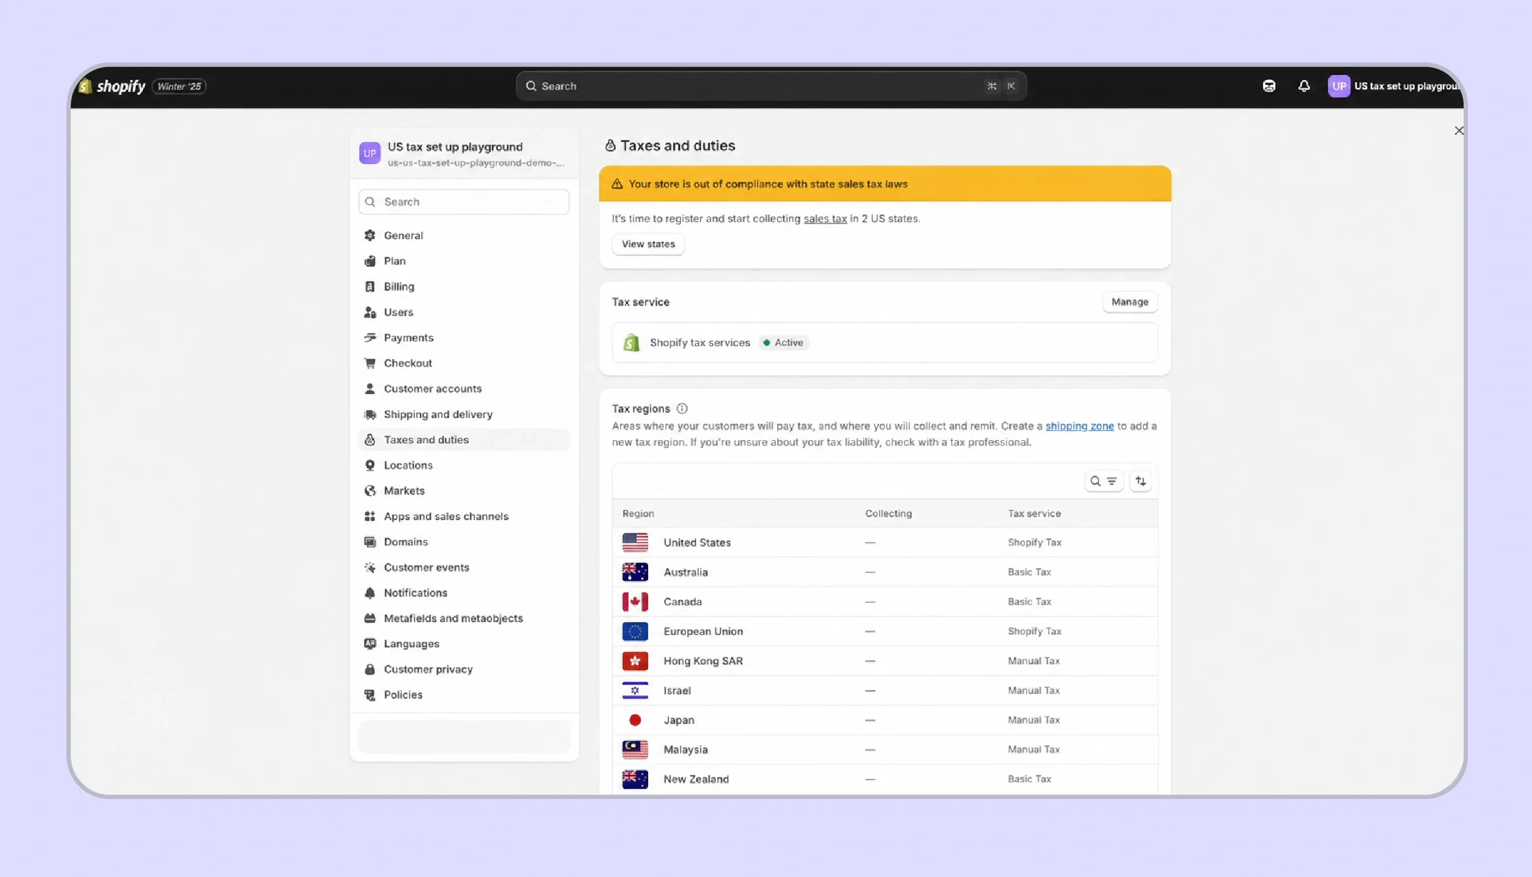Click the Users icon in sidebar
Screen dimensions: 1532x877
coord(370,312)
